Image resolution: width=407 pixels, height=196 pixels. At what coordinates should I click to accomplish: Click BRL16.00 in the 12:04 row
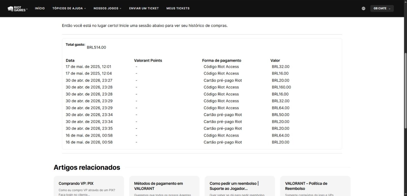[x=280, y=73]
